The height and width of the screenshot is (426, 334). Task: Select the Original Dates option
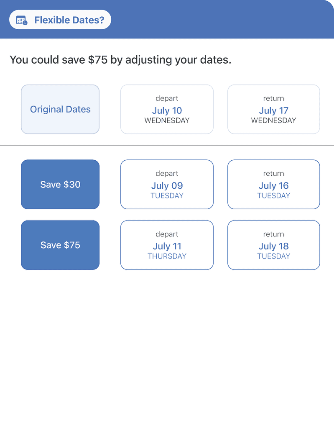(60, 109)
